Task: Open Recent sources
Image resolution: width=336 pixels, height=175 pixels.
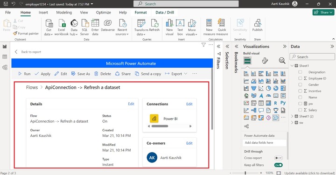Action: tap(122, 28)
